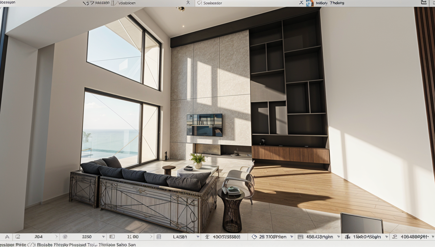Click the panel icon before the 11.00 value
This screenshot has width=435, height=247.
point(112,237)
